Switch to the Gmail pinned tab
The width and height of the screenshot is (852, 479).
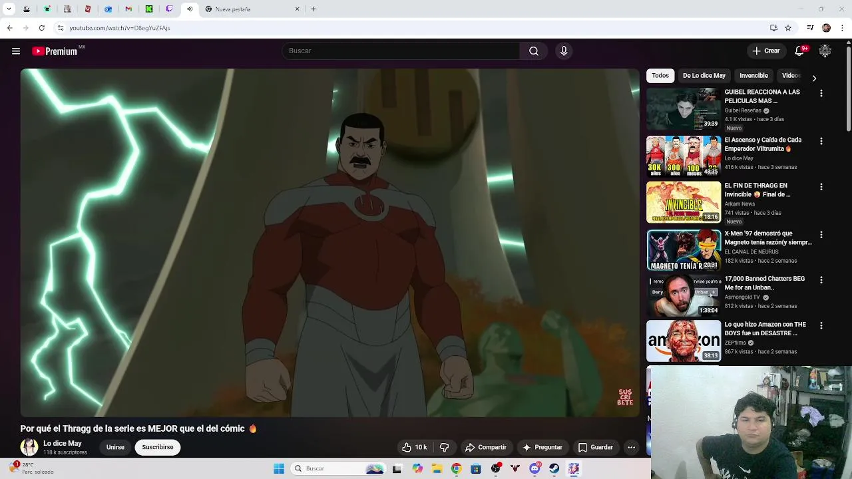128,9
